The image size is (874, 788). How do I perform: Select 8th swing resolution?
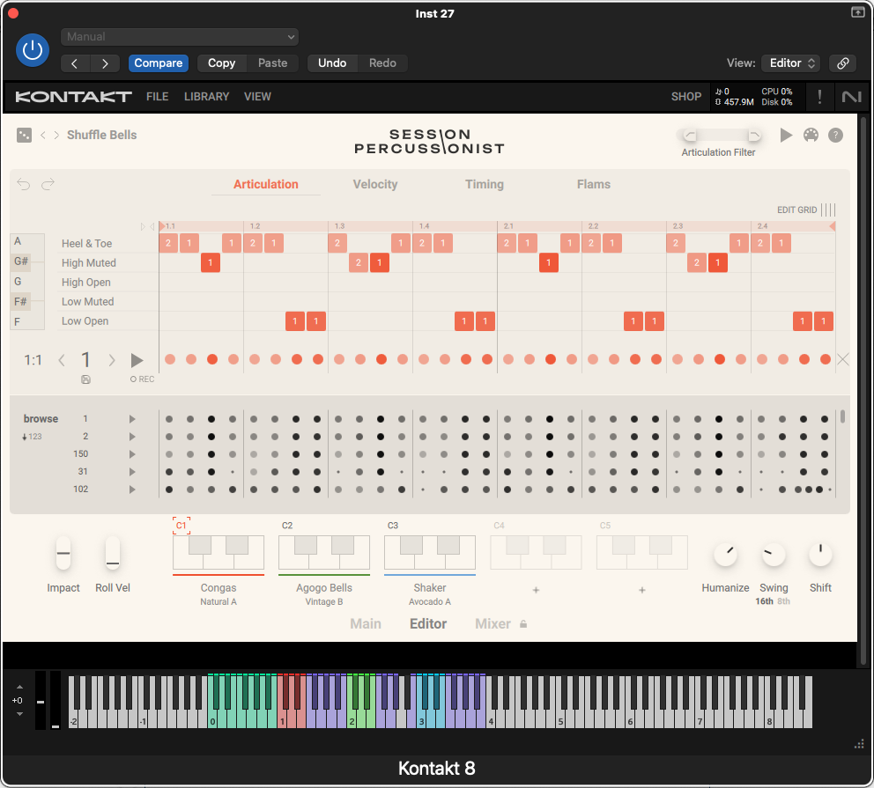(x=784, y=601)
